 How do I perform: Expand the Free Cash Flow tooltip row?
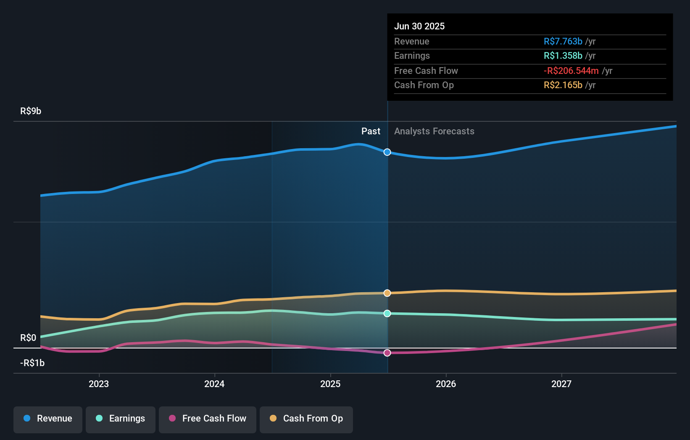426,71
